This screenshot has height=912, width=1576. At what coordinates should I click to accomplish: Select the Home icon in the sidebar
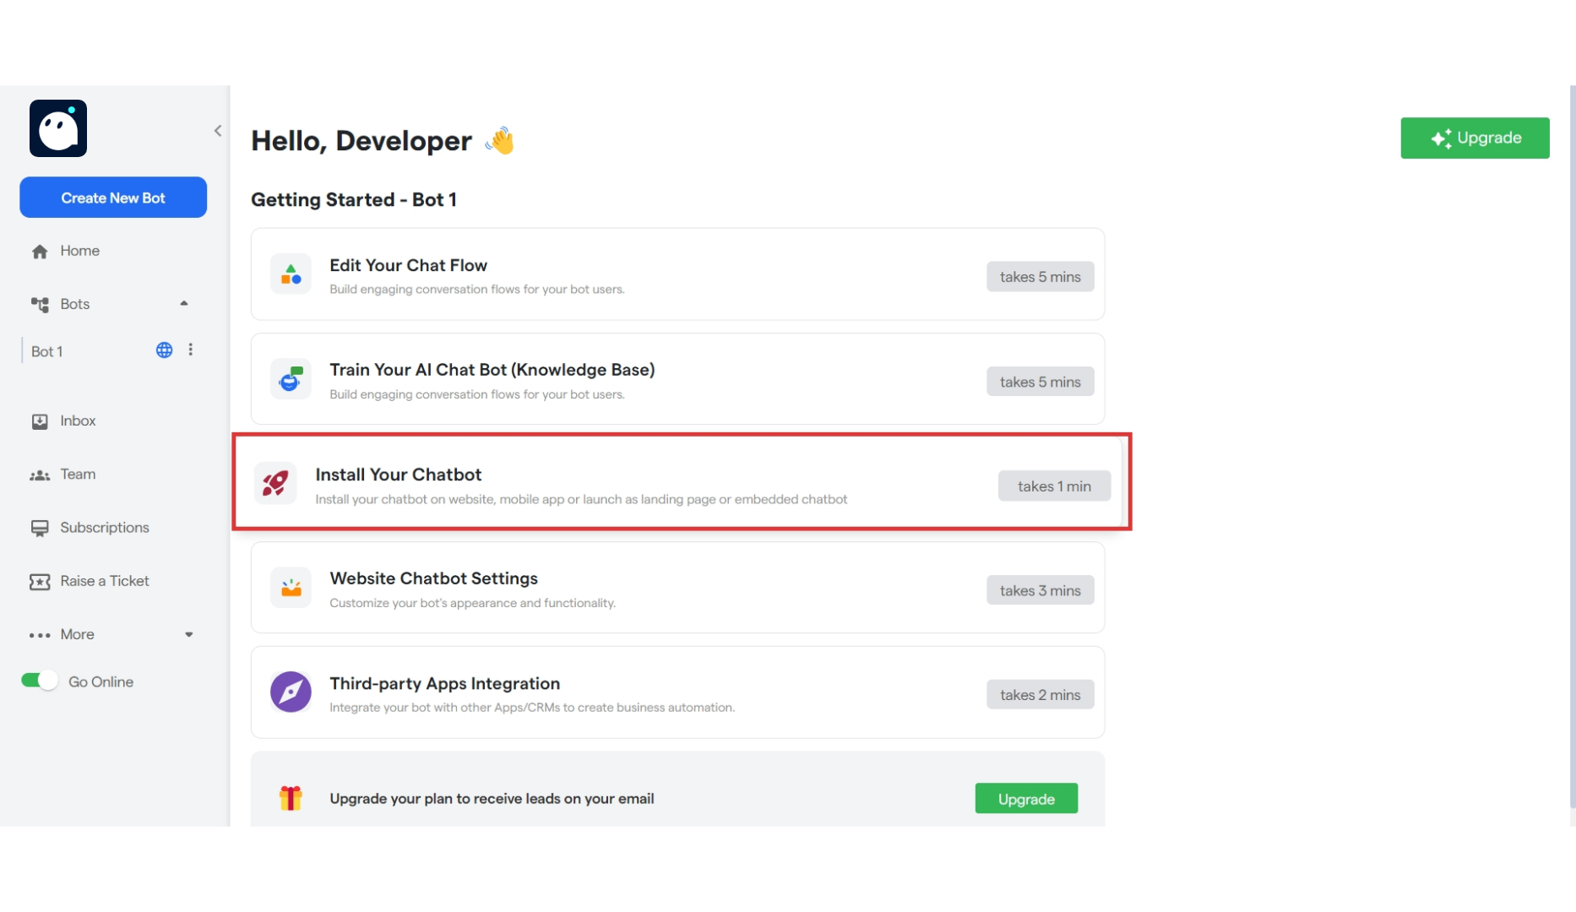pyautogui.click(x=40, y=251)
